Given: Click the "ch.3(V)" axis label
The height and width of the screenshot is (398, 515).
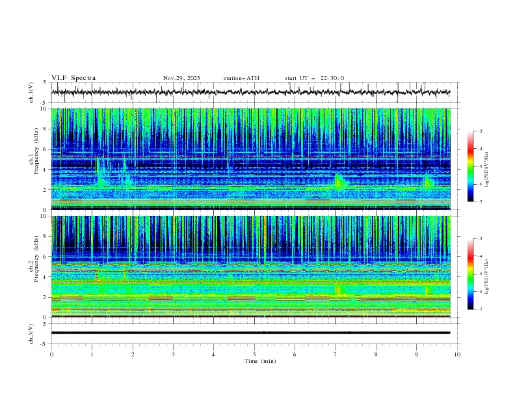Looking at the screenshot, I should click(x=31, y=334).
